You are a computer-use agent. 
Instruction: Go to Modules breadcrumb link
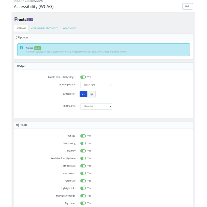point(18,1)
